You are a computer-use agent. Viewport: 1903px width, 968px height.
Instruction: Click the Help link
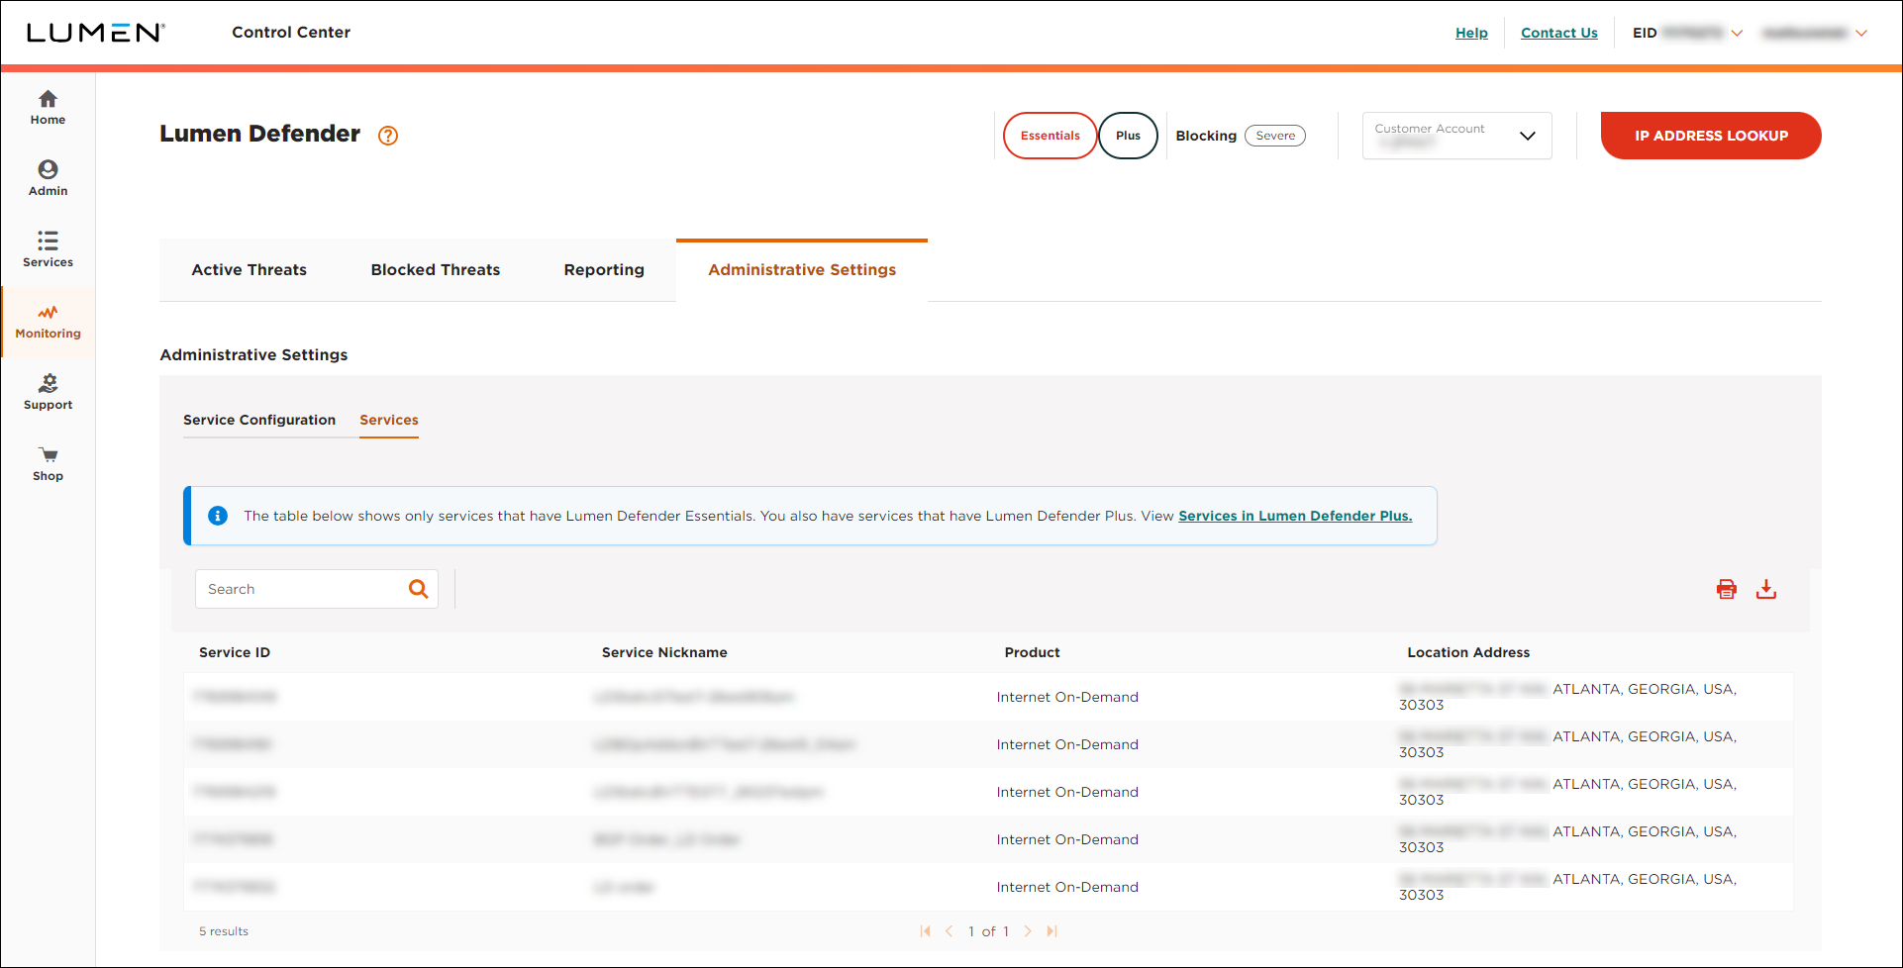coord(1471,33)
